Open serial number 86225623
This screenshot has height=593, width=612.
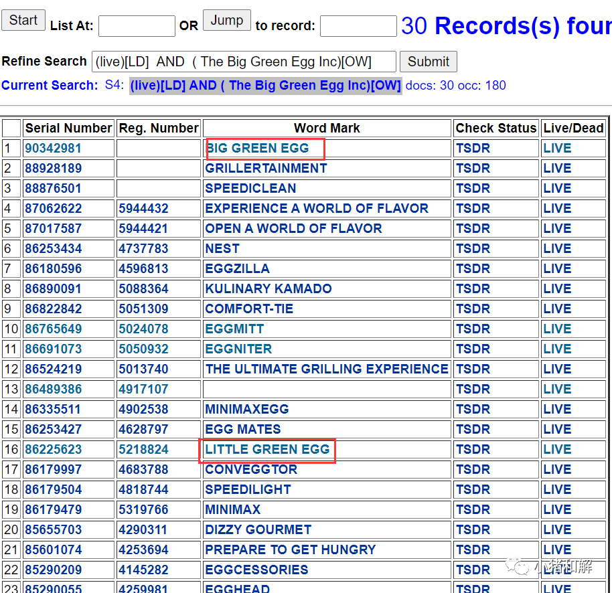tap(53, 450)
